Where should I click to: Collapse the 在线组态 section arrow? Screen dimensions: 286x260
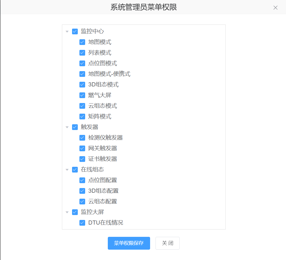[67, 170]
